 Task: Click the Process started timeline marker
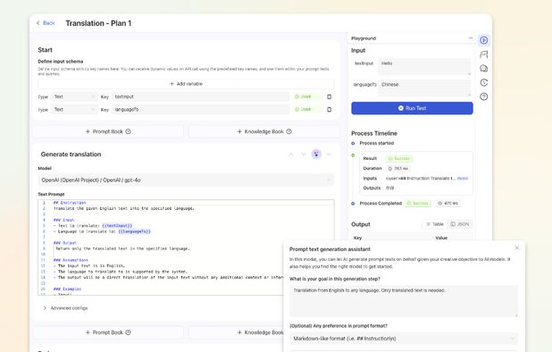click(x=353, y=143)
